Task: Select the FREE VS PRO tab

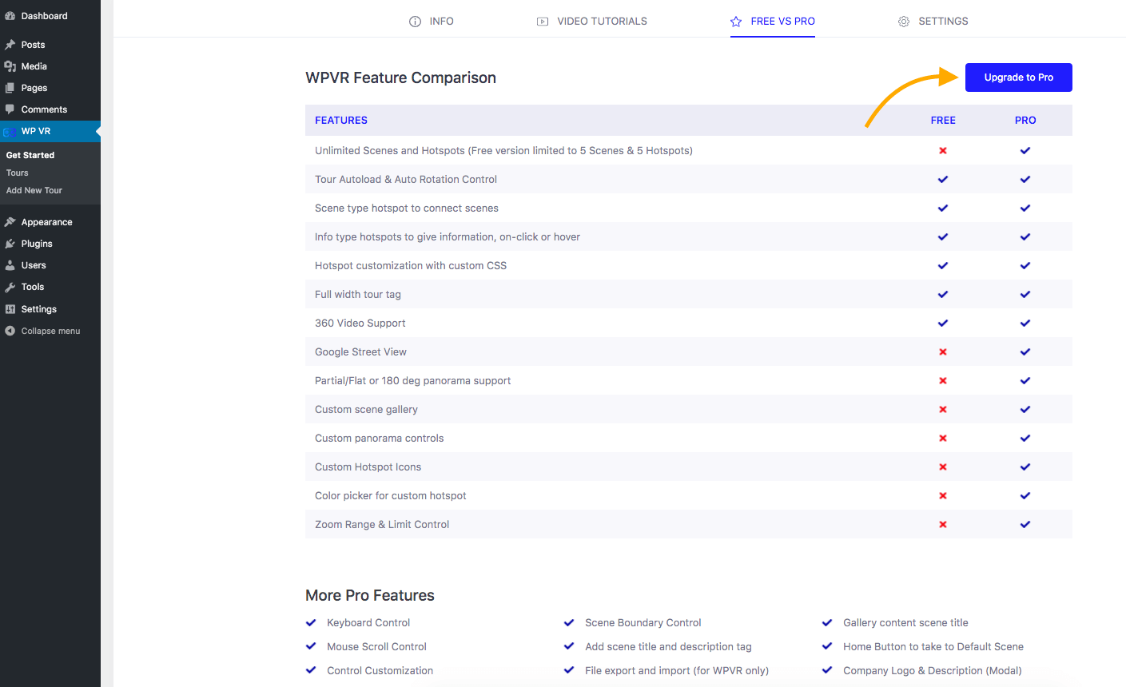Action: pyautogui.click(x=773, y=22)
